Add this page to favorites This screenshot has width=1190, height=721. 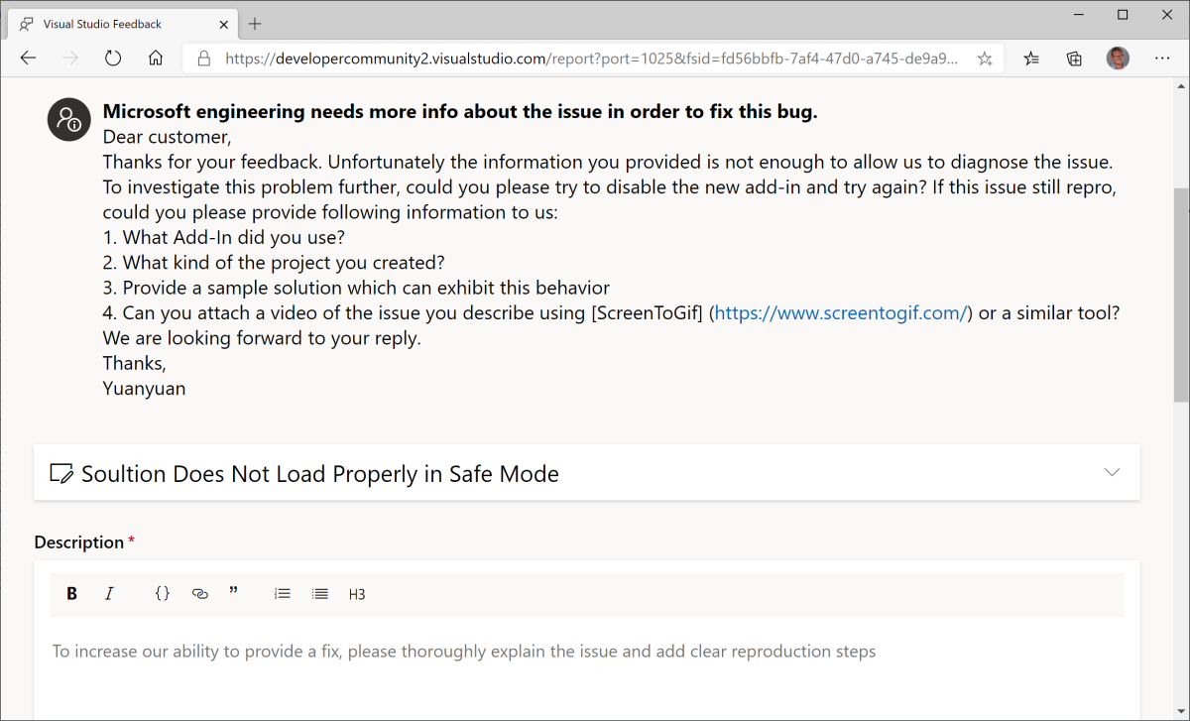(x=984, y=58)
